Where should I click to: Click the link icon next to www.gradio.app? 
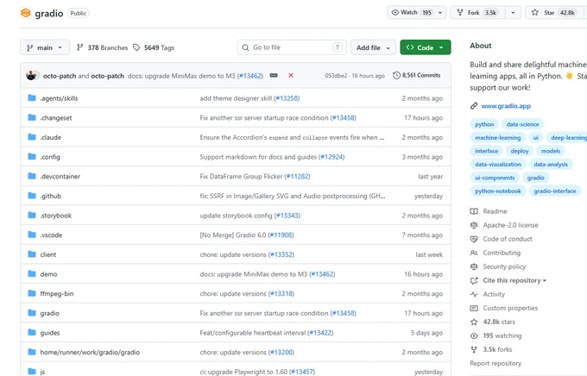474,106
